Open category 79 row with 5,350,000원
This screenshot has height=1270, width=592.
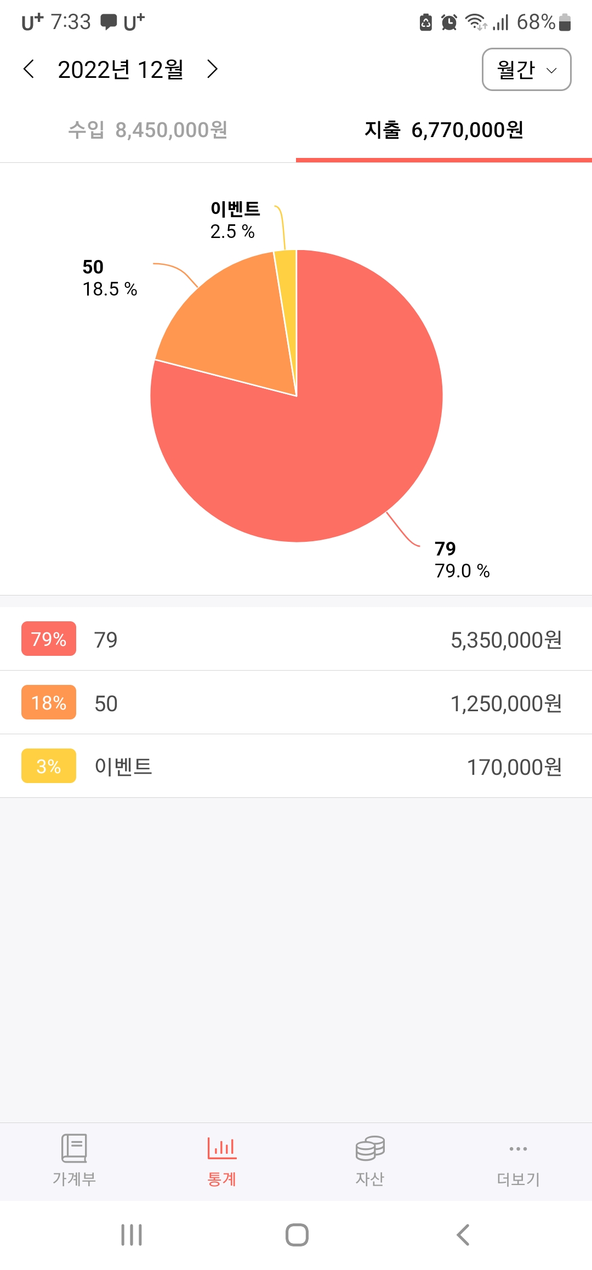coord(296,639)
